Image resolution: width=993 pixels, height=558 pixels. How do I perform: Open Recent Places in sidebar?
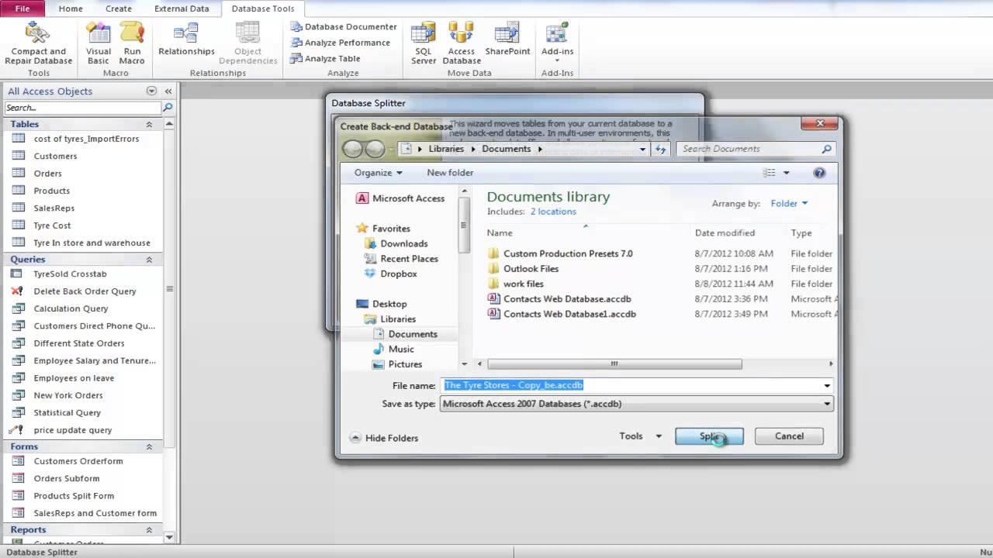click(401, 259)
